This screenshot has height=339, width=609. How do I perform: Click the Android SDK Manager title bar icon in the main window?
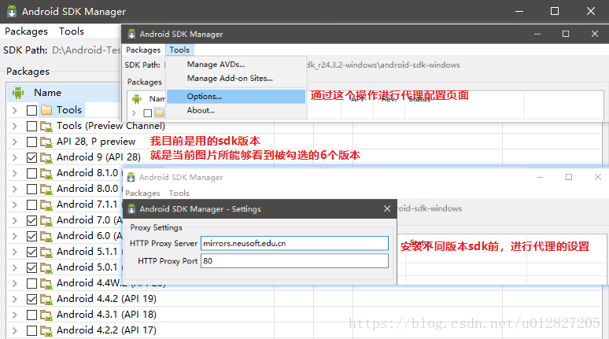click(x=12, y=11)
